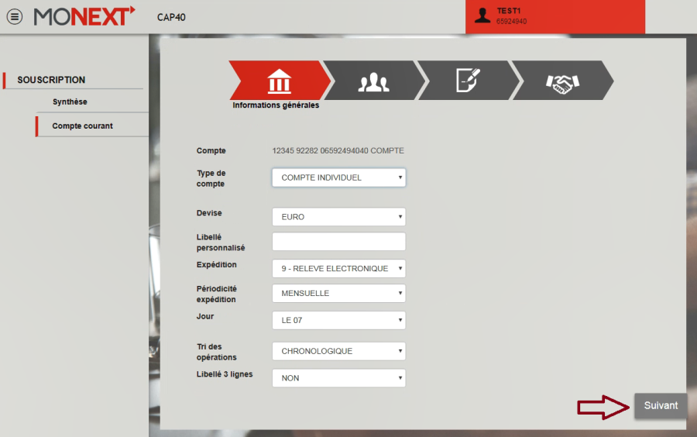The height and width of the screenshot is (437, 697).
Task: Open the hamburger menu icon
Action: coord(15,16)
